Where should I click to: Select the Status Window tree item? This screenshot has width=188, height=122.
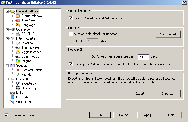[x=32, y=16]
